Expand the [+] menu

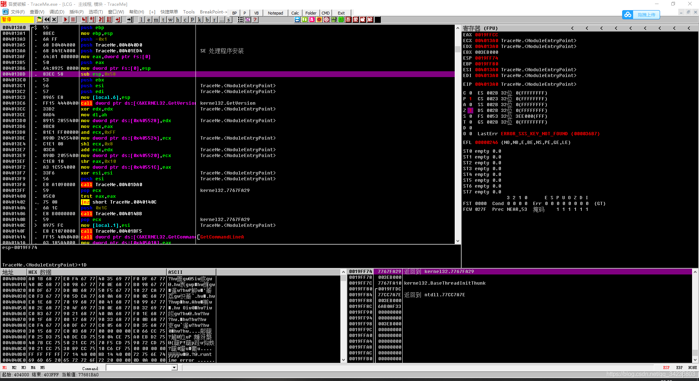tap(152, 12)
